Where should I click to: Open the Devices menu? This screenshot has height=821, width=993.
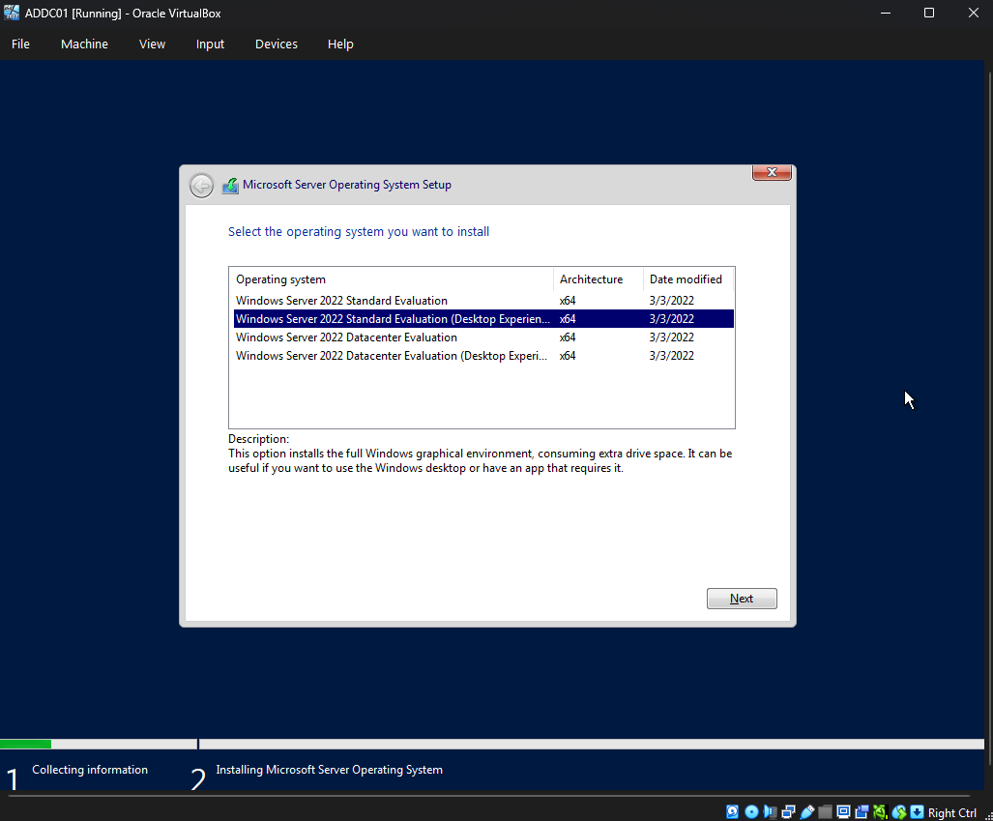pyautogui.click(x=276, y=44)
